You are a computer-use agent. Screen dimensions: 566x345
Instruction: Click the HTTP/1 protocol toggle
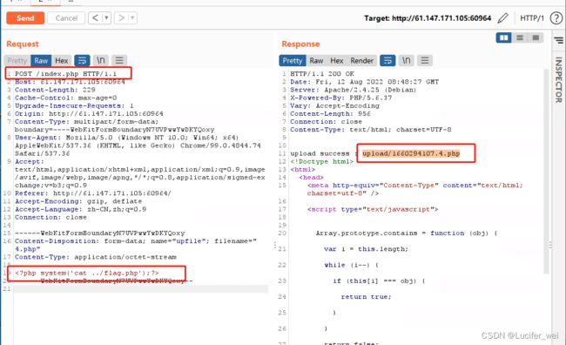[532, 18]
